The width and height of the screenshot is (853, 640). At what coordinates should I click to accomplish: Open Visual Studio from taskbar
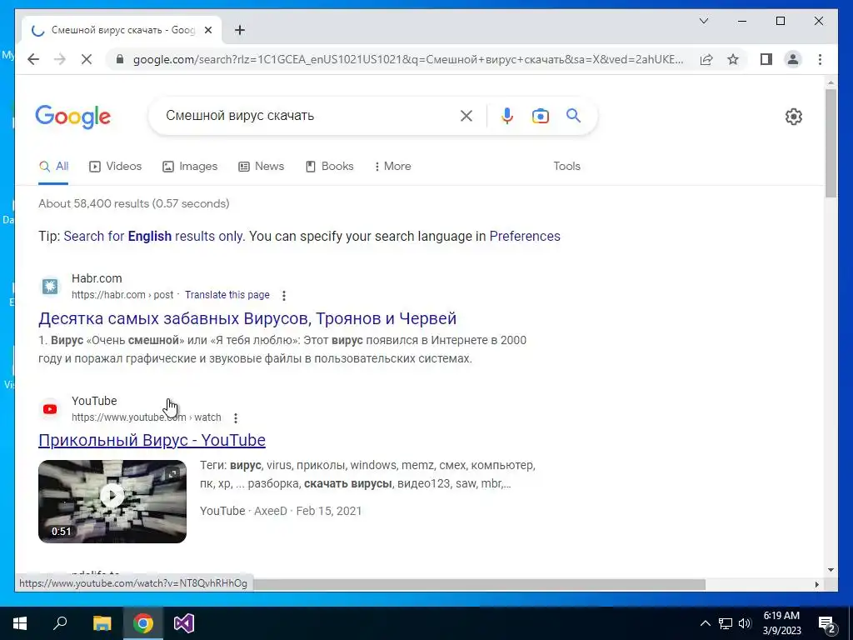184,623
